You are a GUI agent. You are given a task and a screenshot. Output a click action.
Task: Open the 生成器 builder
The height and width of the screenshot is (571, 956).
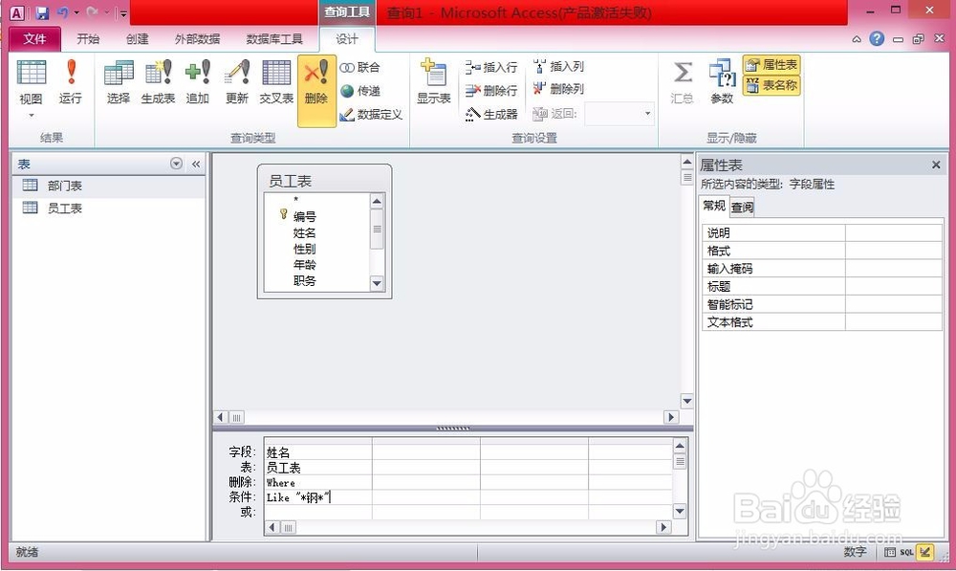[x=491, y=114]
